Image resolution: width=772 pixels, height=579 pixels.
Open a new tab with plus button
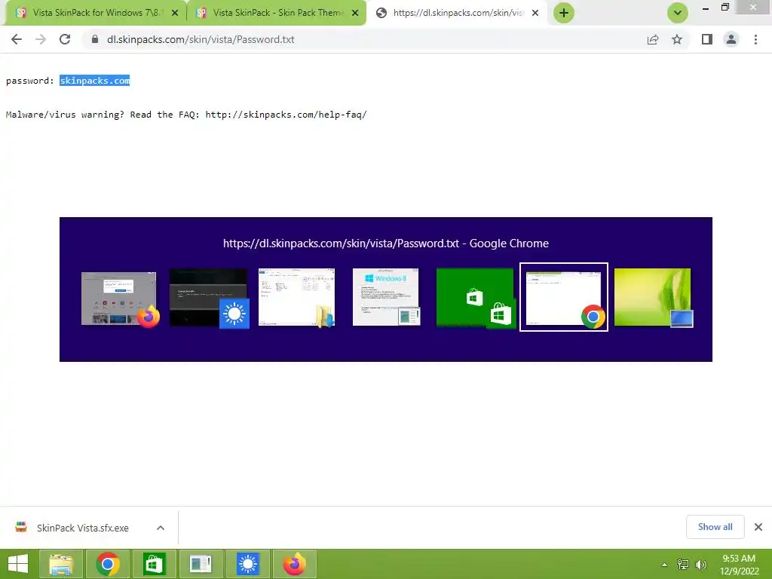coord(564,13)
